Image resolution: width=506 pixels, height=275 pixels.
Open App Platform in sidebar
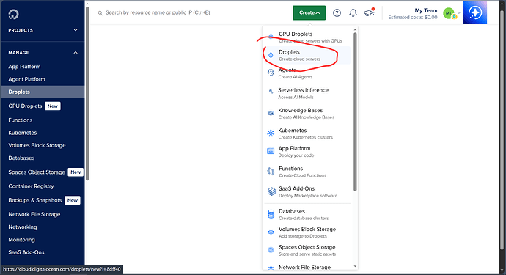click(24, 67)
